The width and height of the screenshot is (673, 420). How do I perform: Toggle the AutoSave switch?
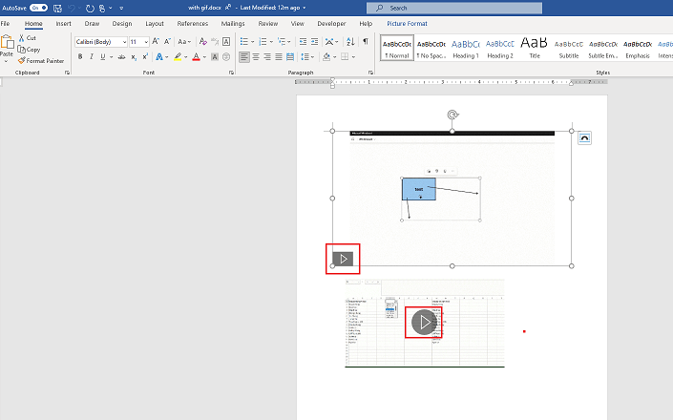(38, 8)
